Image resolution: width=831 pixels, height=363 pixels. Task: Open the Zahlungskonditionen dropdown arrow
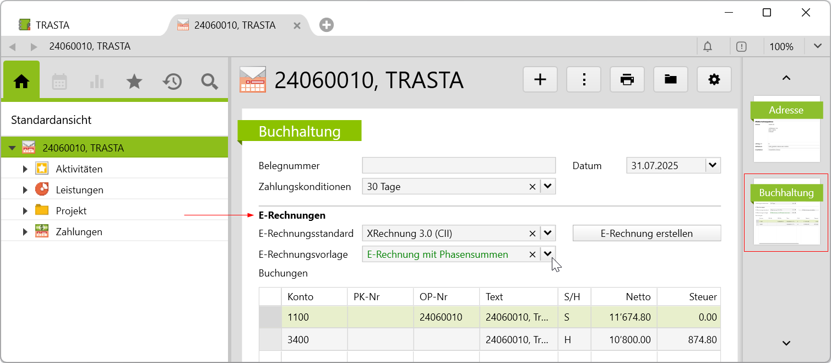[548, 187]
